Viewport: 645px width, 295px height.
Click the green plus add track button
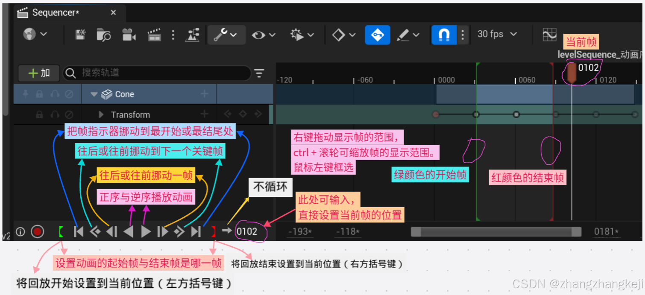click(x=39, y=73)
